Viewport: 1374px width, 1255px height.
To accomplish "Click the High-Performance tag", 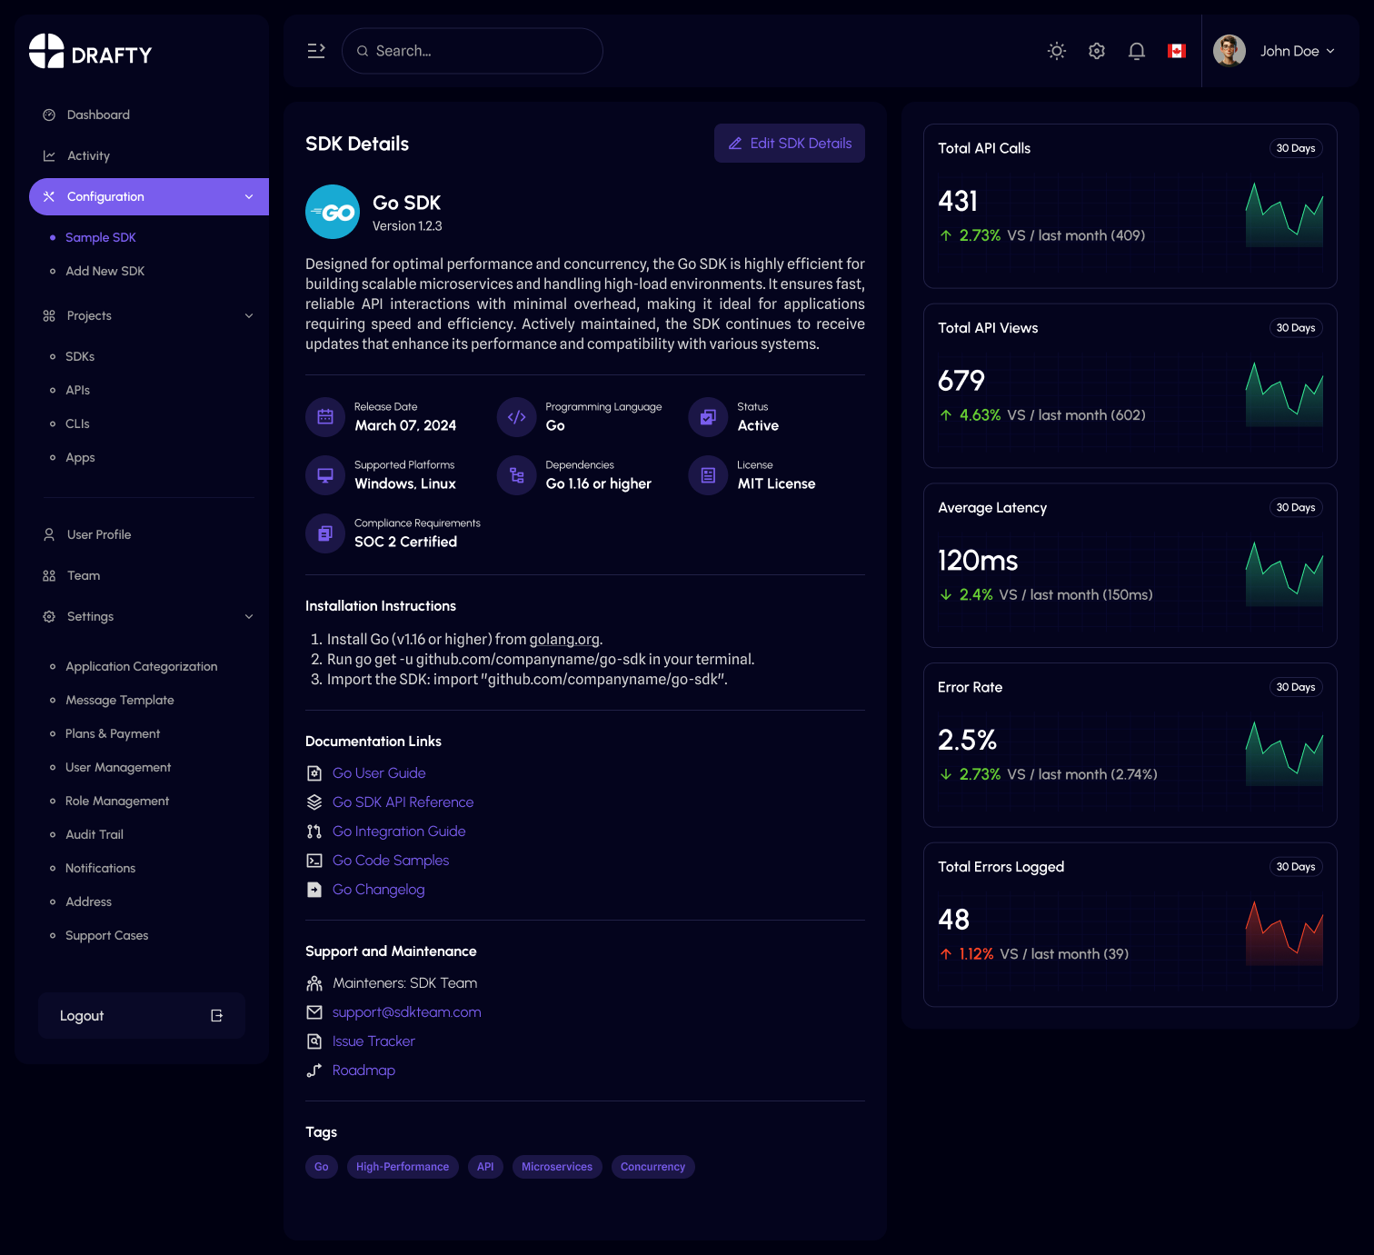I will click(403, 1167).
